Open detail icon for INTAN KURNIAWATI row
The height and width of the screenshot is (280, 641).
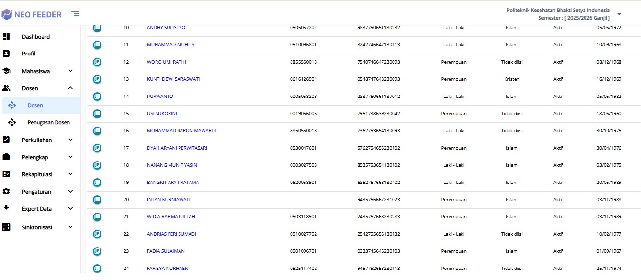coord(97,200)
